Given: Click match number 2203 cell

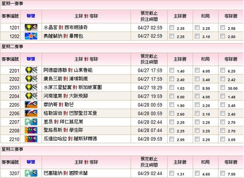Looking at the screenshot, I should [11, 87].
